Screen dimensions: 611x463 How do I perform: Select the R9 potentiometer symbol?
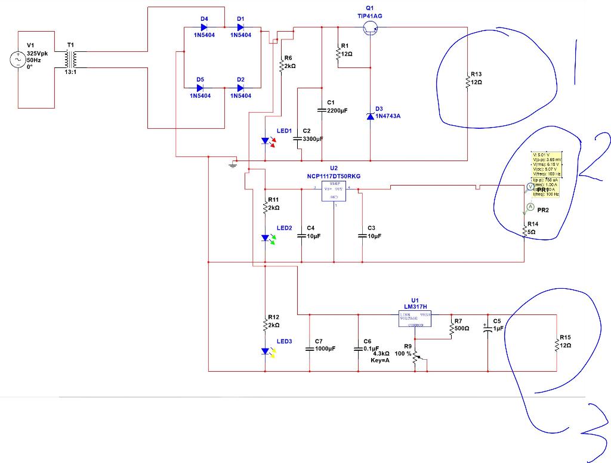416,358
